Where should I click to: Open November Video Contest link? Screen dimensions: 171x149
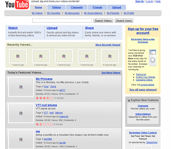pos(143,133)
